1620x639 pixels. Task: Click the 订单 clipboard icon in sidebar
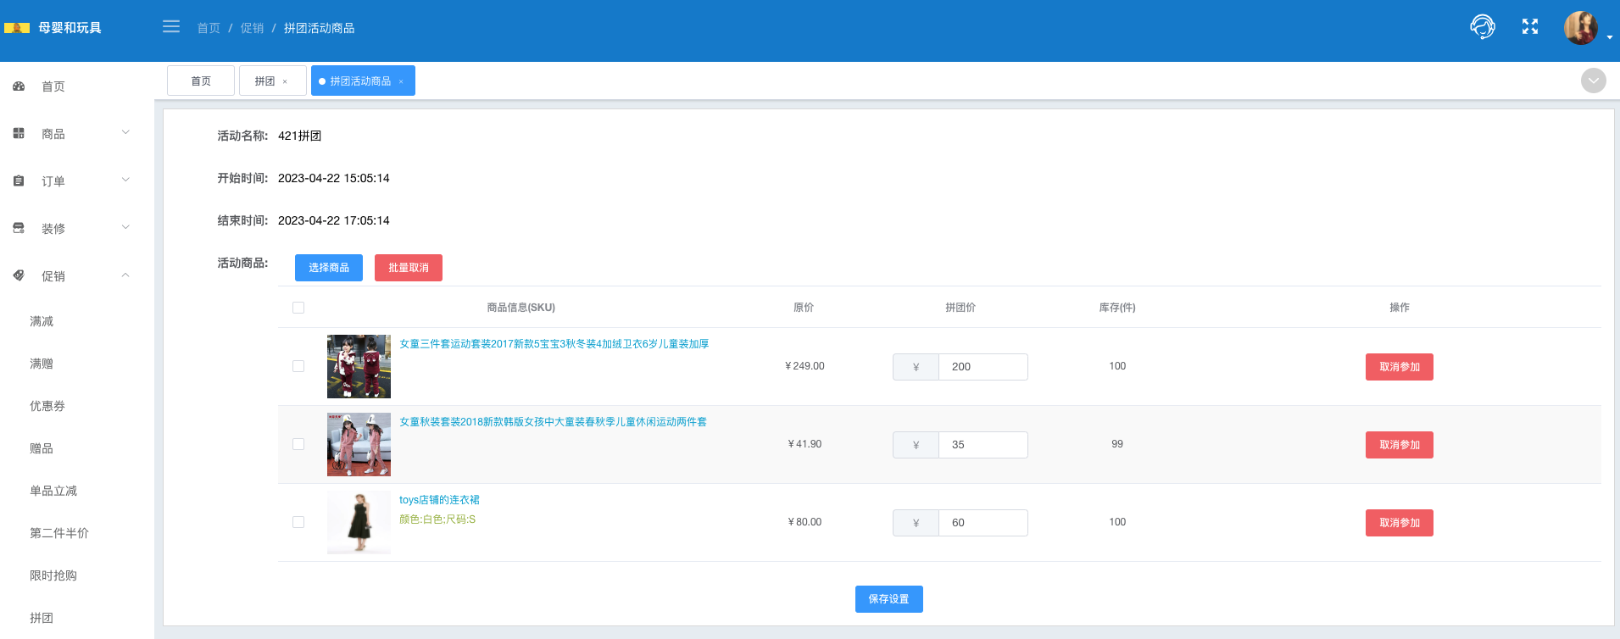coord(19,181)
